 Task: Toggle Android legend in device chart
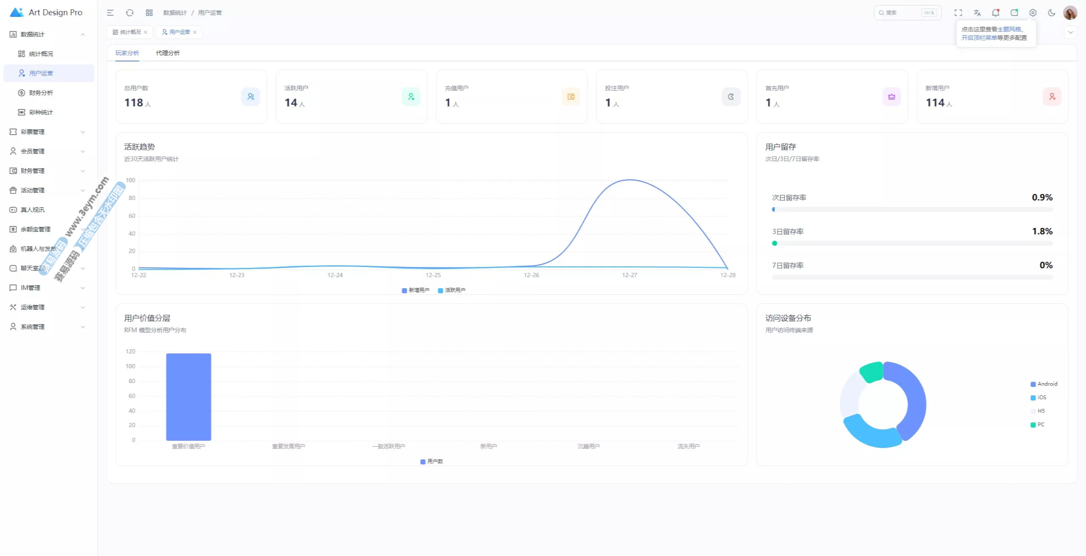pos(1044,384)
